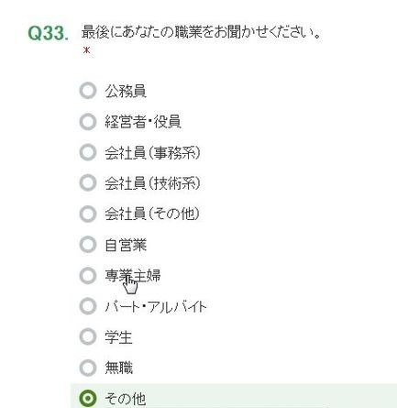Choose the 無職 option
Image resolution: width=397 pixels, height=408 pixels.
click(x=88, y=368)
